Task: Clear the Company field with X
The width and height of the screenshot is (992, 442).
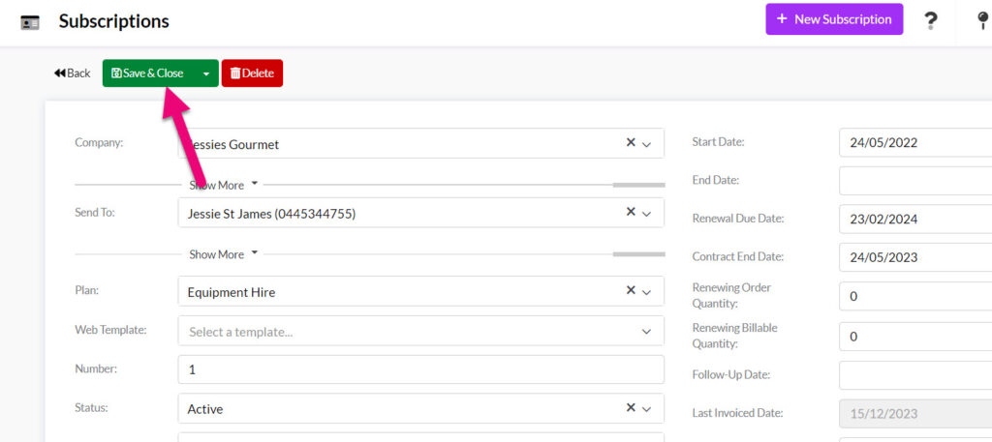Action: coord(630,143)
